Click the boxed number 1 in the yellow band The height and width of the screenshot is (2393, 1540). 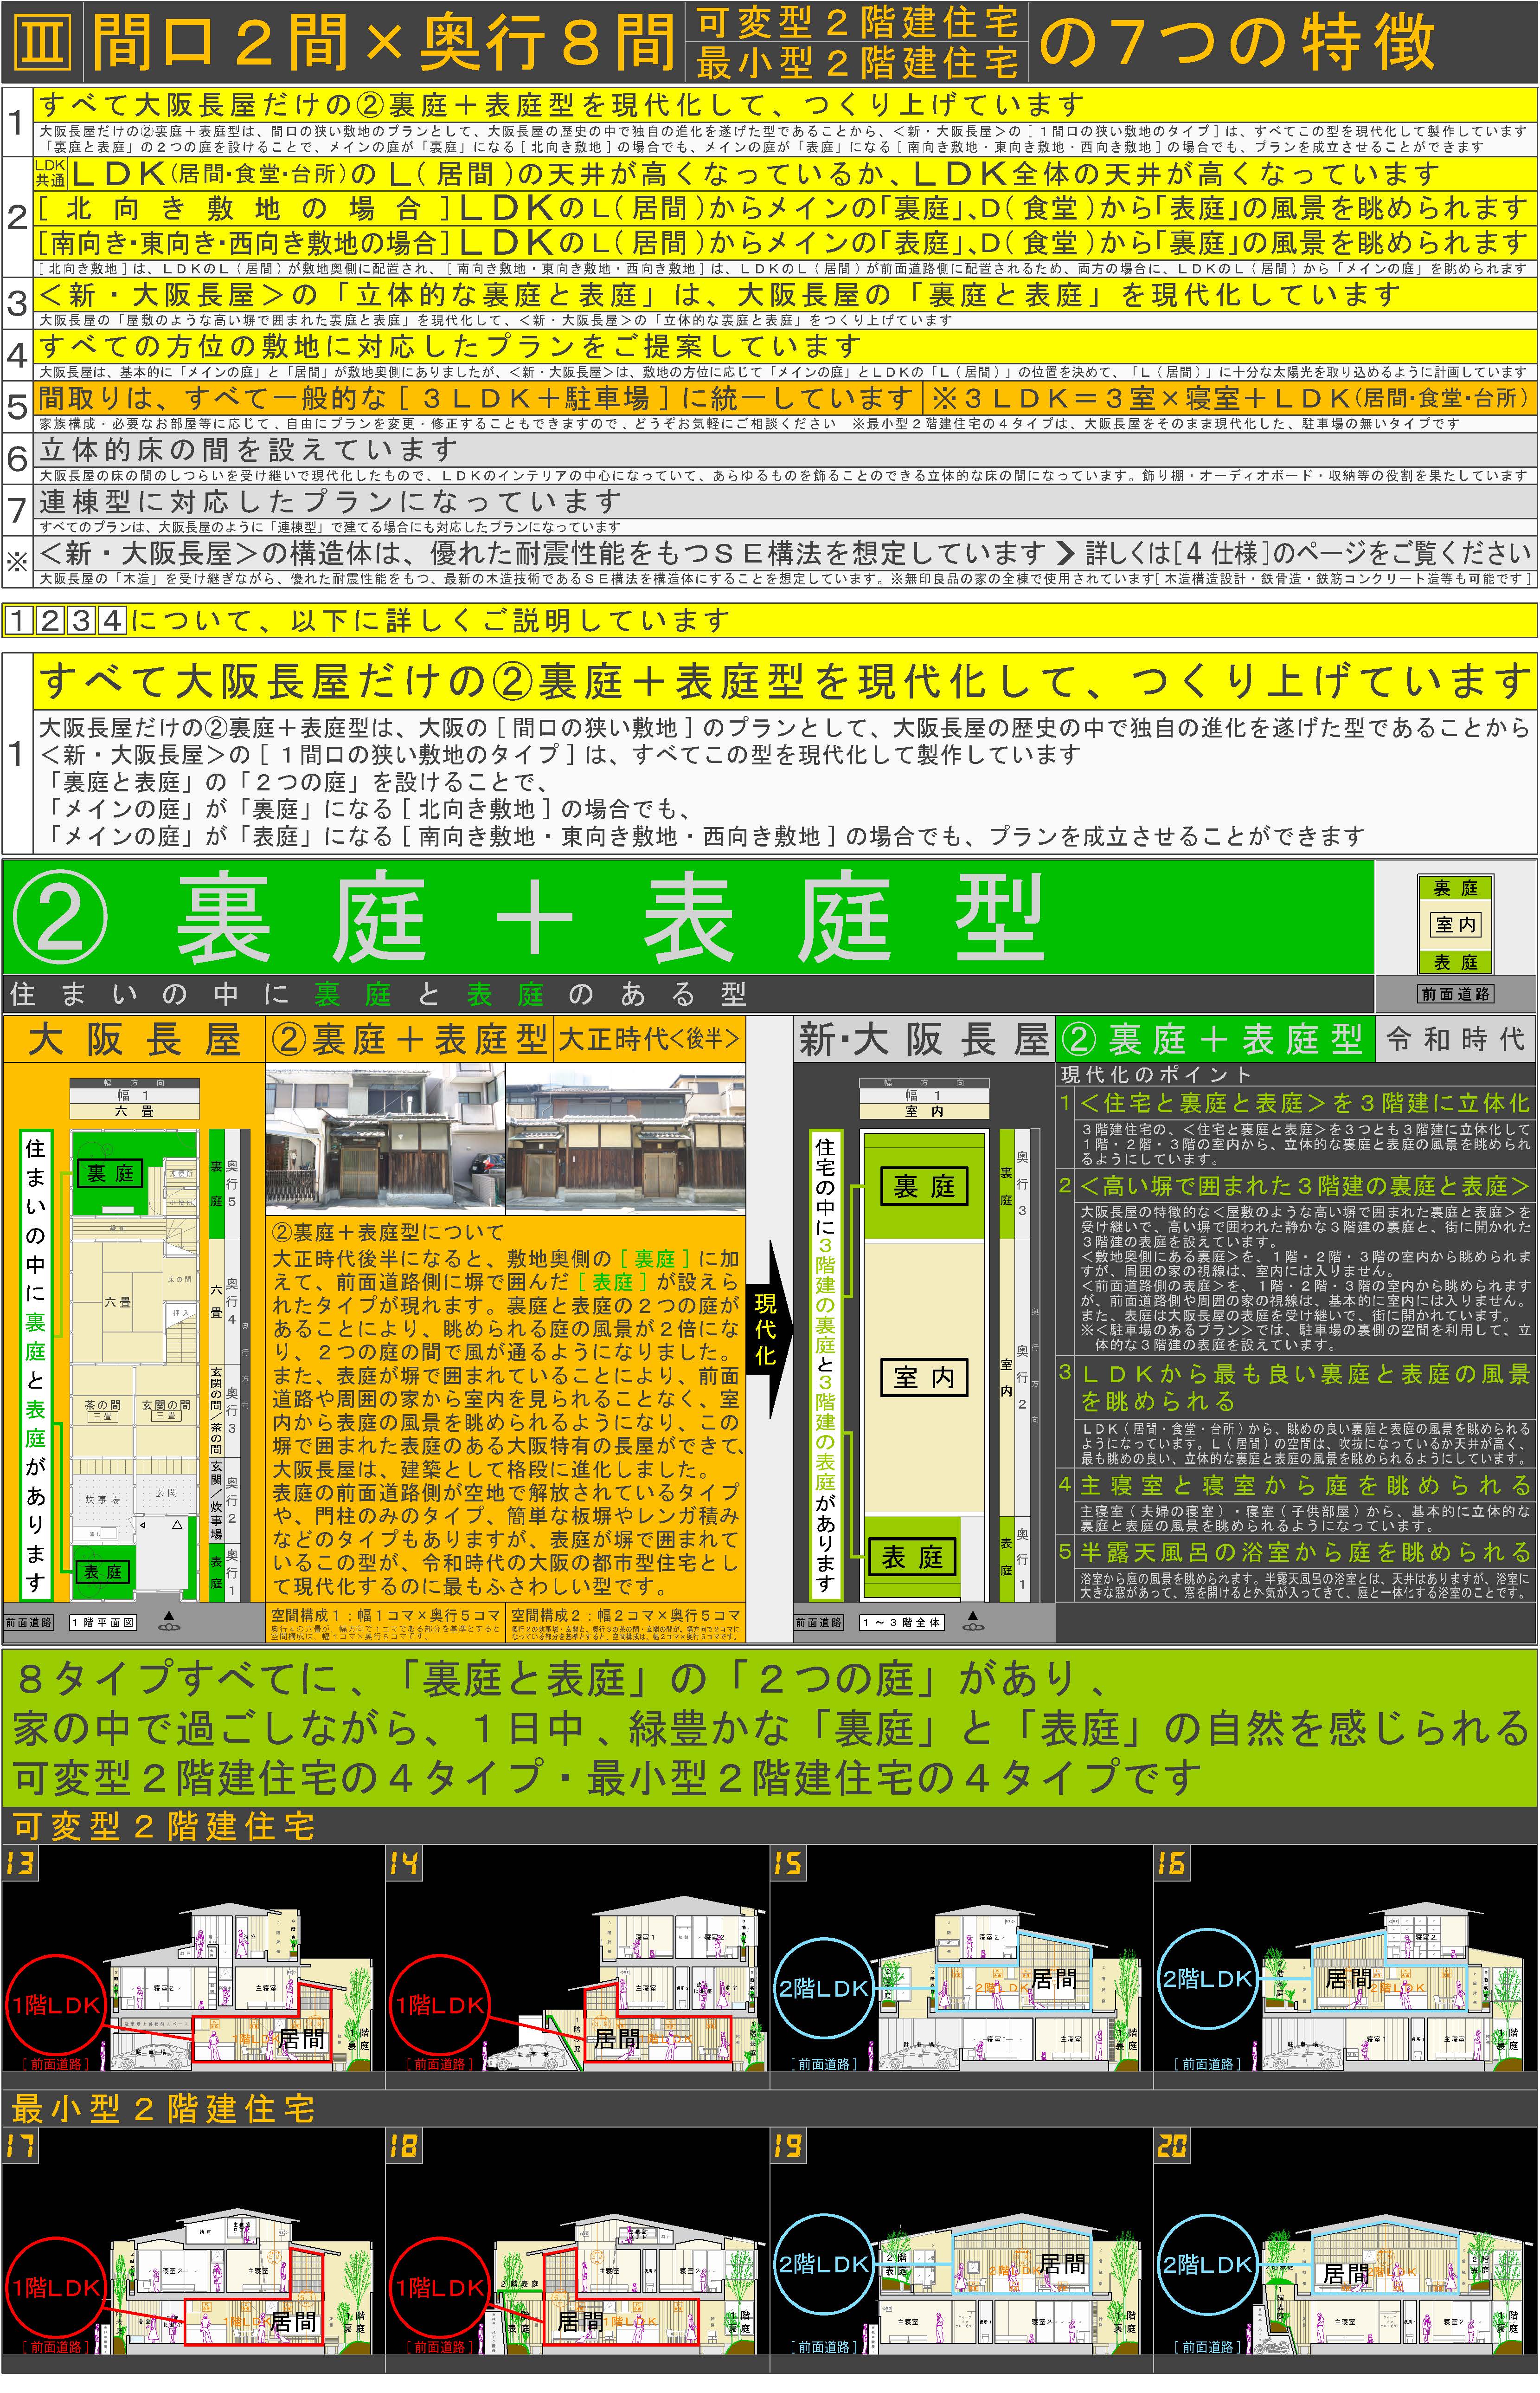click(x=18, y=621)
